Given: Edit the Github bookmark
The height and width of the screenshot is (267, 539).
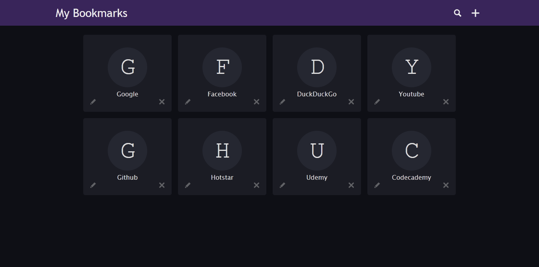Looking at the screenshot, I should click(93, 185).
